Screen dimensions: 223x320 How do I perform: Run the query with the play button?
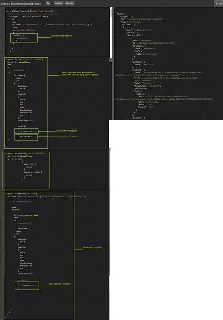(48, 3)
